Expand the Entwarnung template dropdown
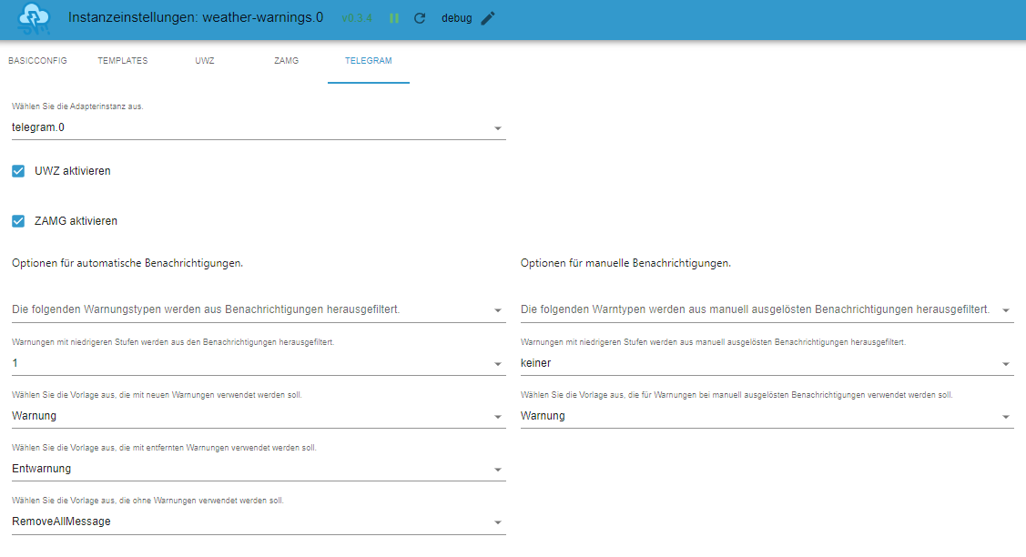Image resolution: width=1026 pixels, height=557 pixels. coord(258,469)
